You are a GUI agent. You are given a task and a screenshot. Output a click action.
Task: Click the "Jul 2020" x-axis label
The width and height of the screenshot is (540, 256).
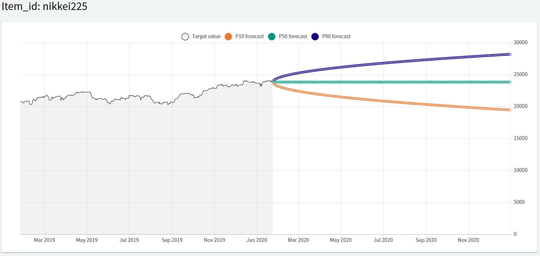(x=383, y=240)
